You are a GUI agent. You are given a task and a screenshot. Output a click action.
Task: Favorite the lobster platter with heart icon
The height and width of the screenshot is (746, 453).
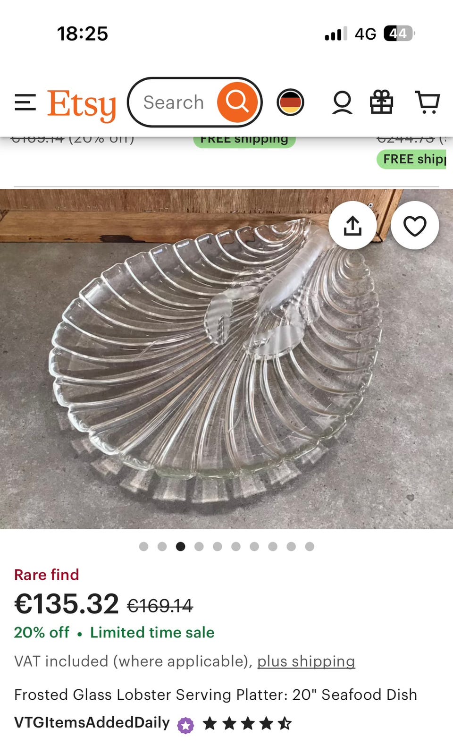click(x=415, y=225)
